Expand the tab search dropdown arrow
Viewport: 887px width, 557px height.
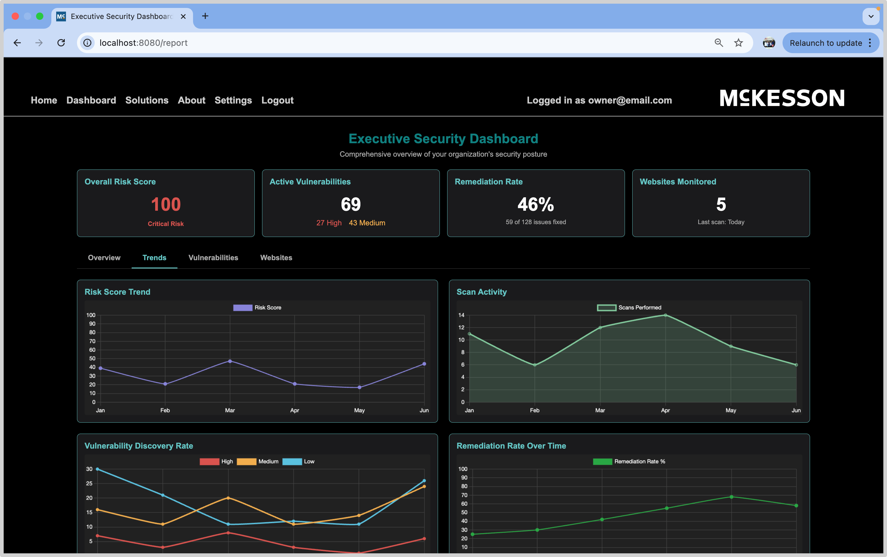click(871, 16)
